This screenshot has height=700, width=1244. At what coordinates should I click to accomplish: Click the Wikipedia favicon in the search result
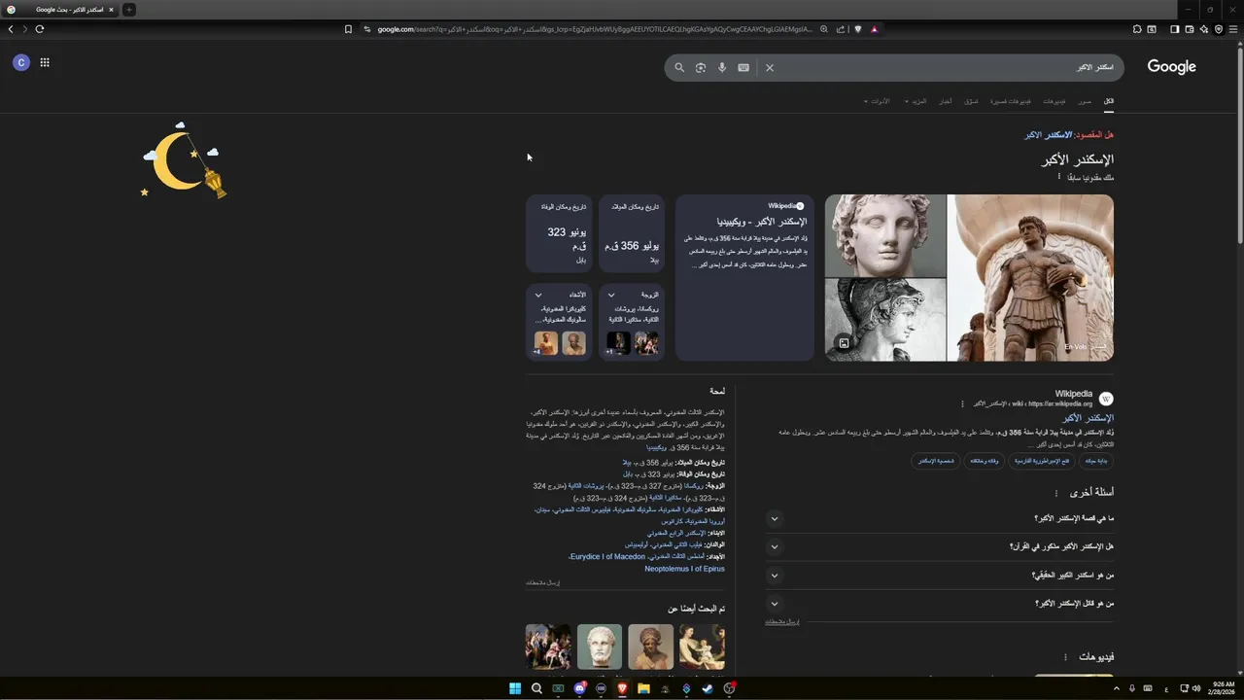coord(1106,399)
